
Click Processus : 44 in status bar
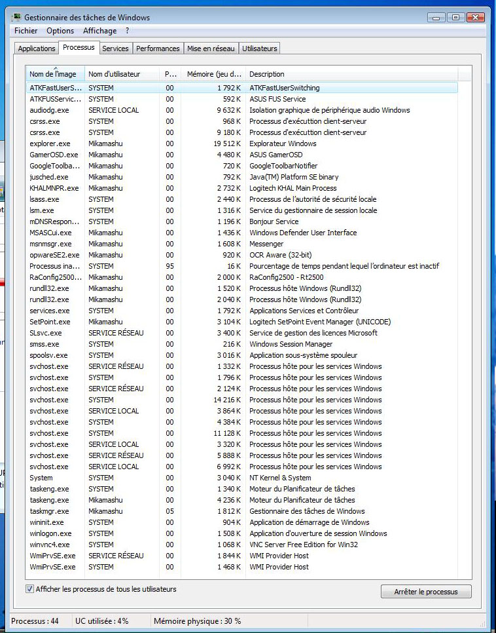click(35, 621)
